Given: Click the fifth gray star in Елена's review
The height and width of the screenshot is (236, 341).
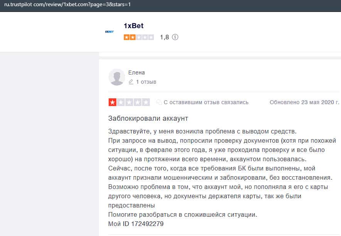Looking at the screenshot, I should (x=146, y=102).
